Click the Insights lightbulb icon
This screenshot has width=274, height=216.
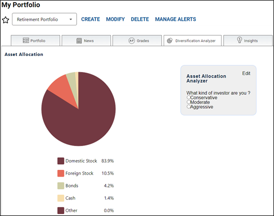tap(239, 40)
